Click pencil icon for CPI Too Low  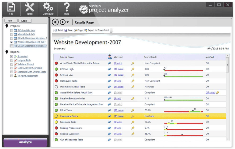(x=133, y=75)
